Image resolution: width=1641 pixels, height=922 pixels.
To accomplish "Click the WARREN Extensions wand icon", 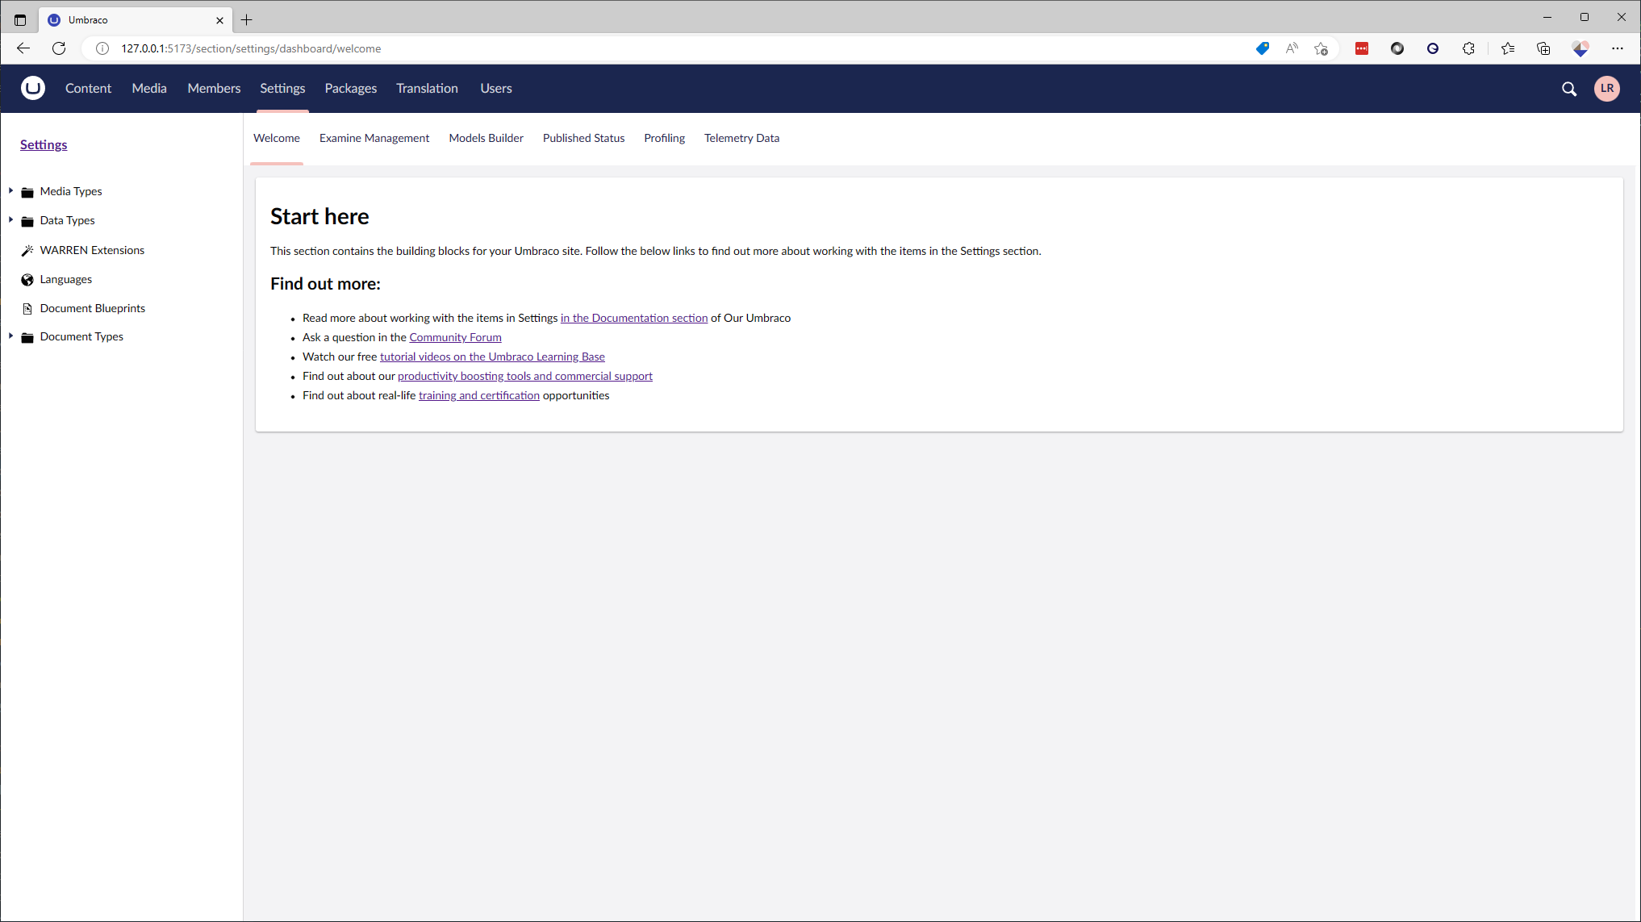I will pyautogui.click(x=27, y=250).
